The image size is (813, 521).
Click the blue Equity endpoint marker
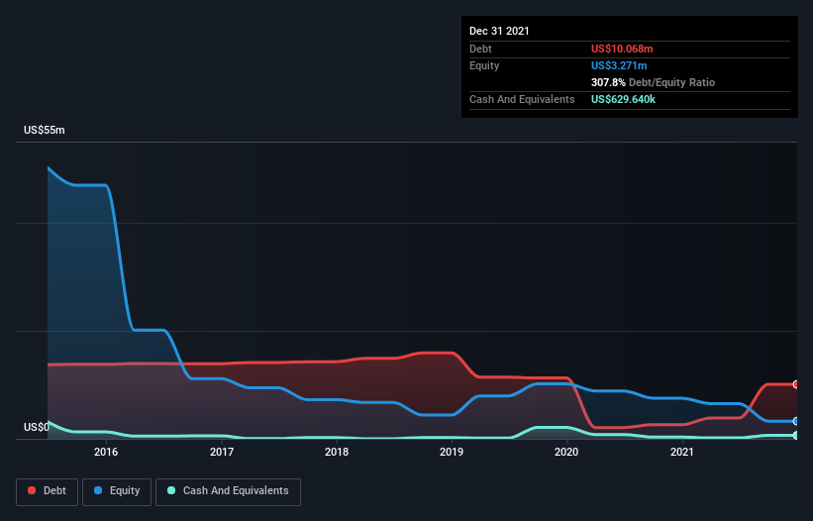click(796, 421)
